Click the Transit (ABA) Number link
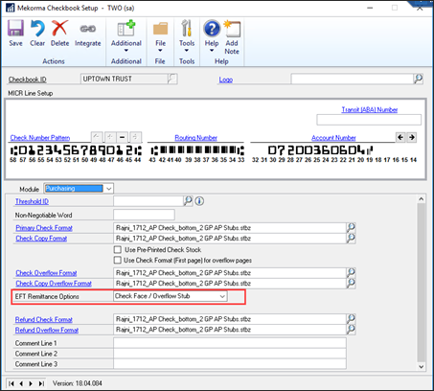Viewport: 434px width, 391px height. pyautogui.click(x=370, y=109)
